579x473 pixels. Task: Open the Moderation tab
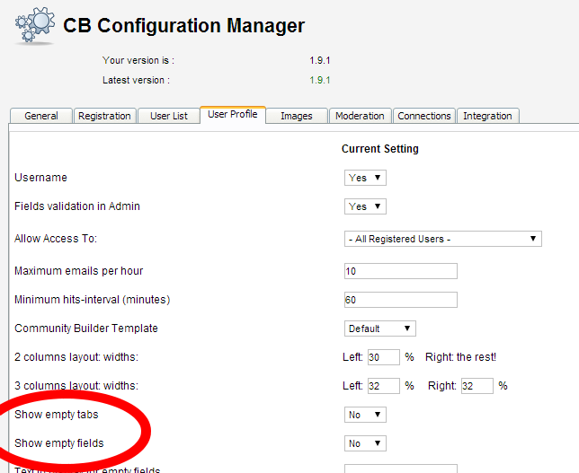click(360, 116)
